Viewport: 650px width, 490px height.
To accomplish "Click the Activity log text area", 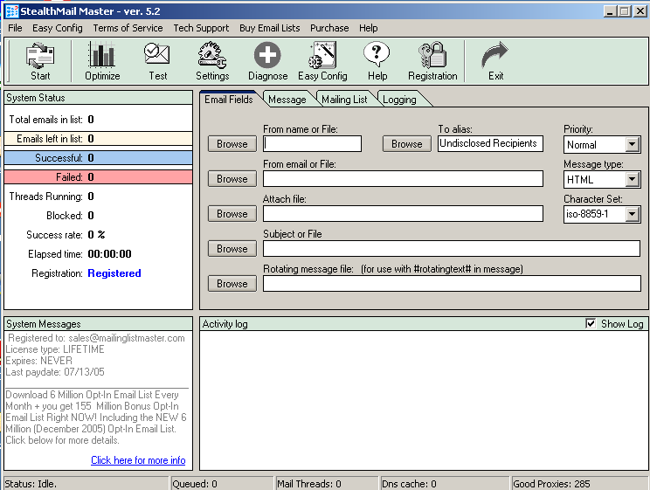I will click(x=424, y=400).
